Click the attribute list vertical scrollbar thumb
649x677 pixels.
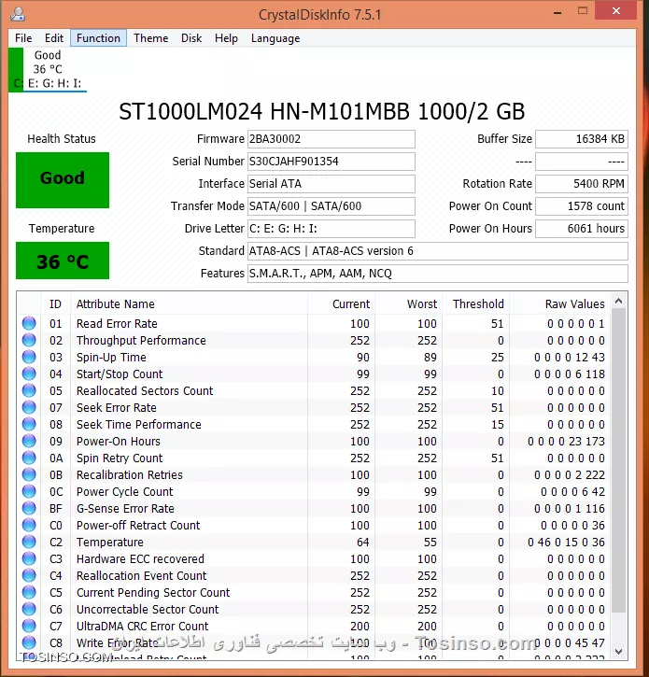[x=618, y=460]
